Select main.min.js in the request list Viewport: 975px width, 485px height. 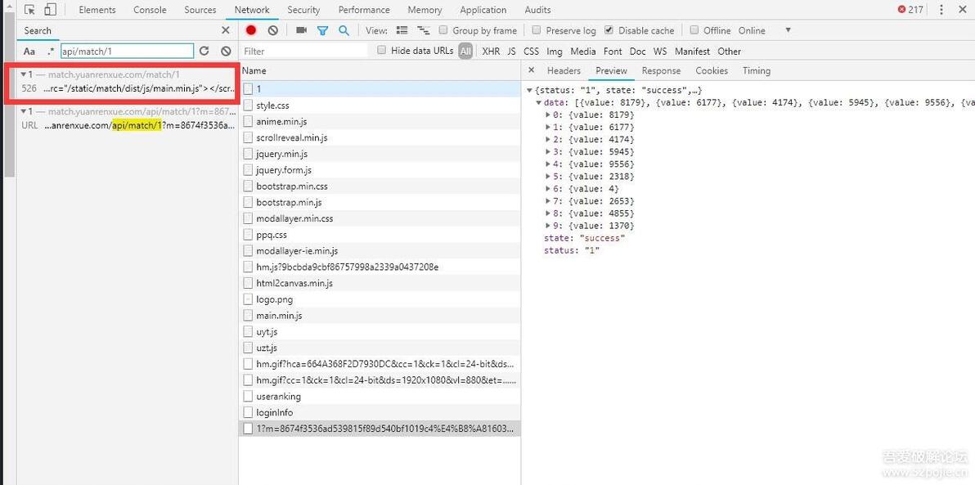(279, 315)
